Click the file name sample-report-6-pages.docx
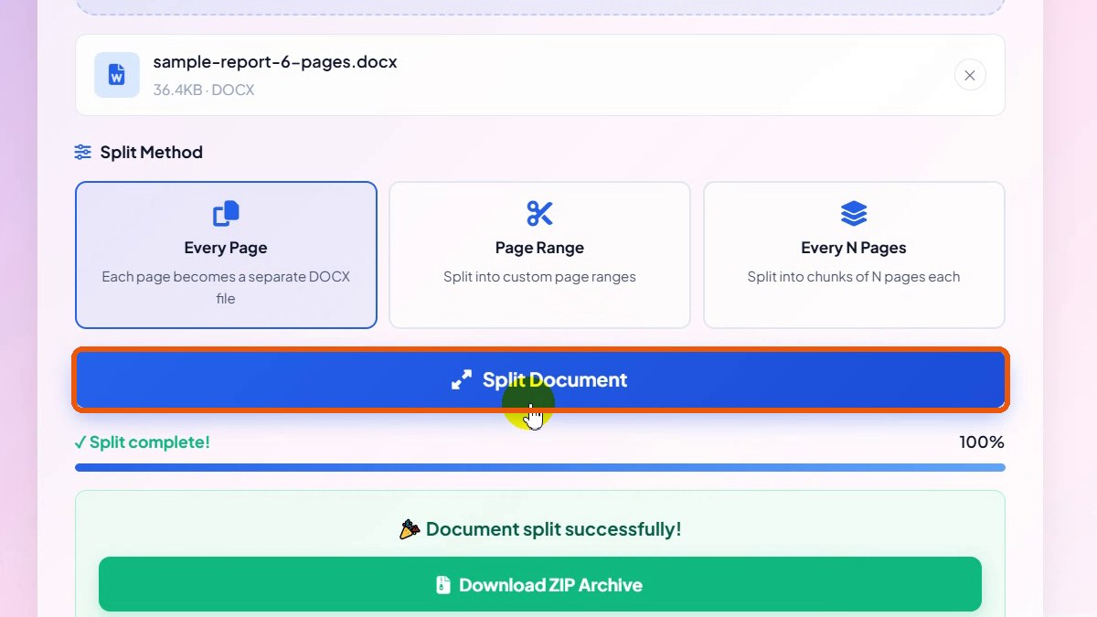The height and width of the screenshot is (617, 1097). point(275,62)
